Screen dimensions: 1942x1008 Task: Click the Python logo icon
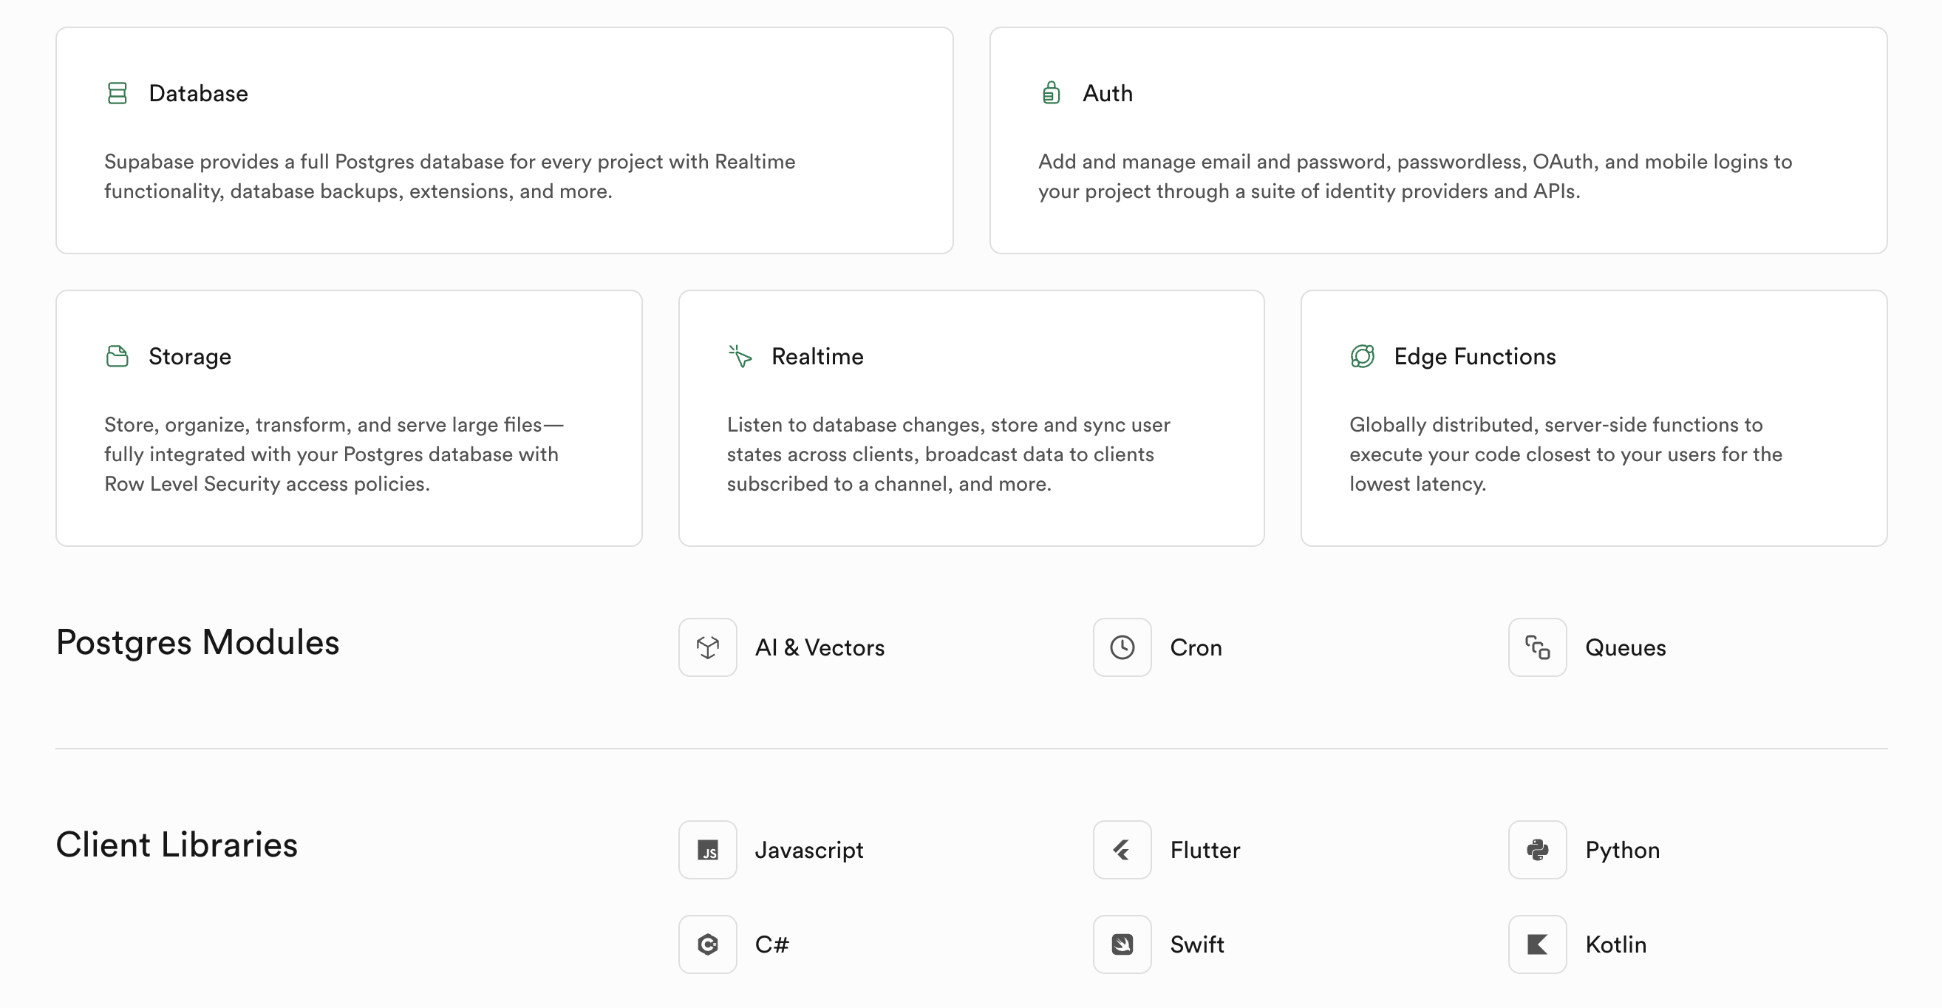tap(1537, 850)
